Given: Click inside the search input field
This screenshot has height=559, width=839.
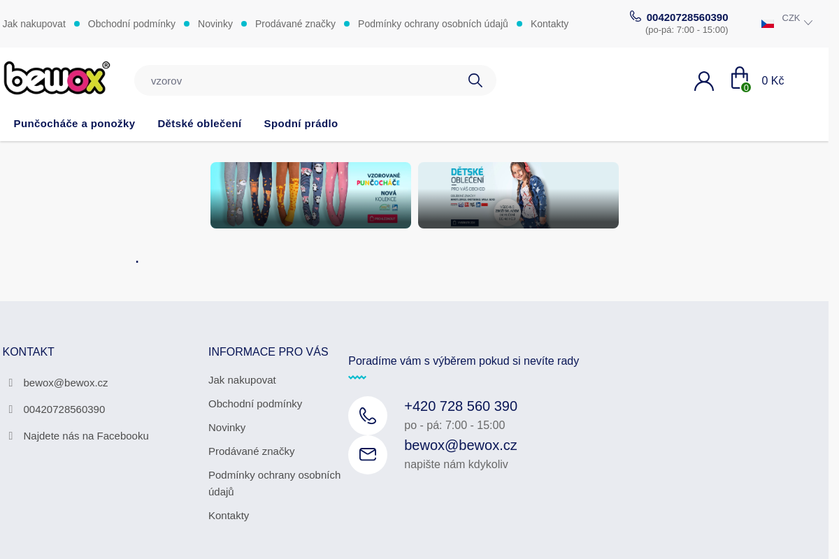Looking at the screenshot, I should pyautogui.click(x=301, y=80).
